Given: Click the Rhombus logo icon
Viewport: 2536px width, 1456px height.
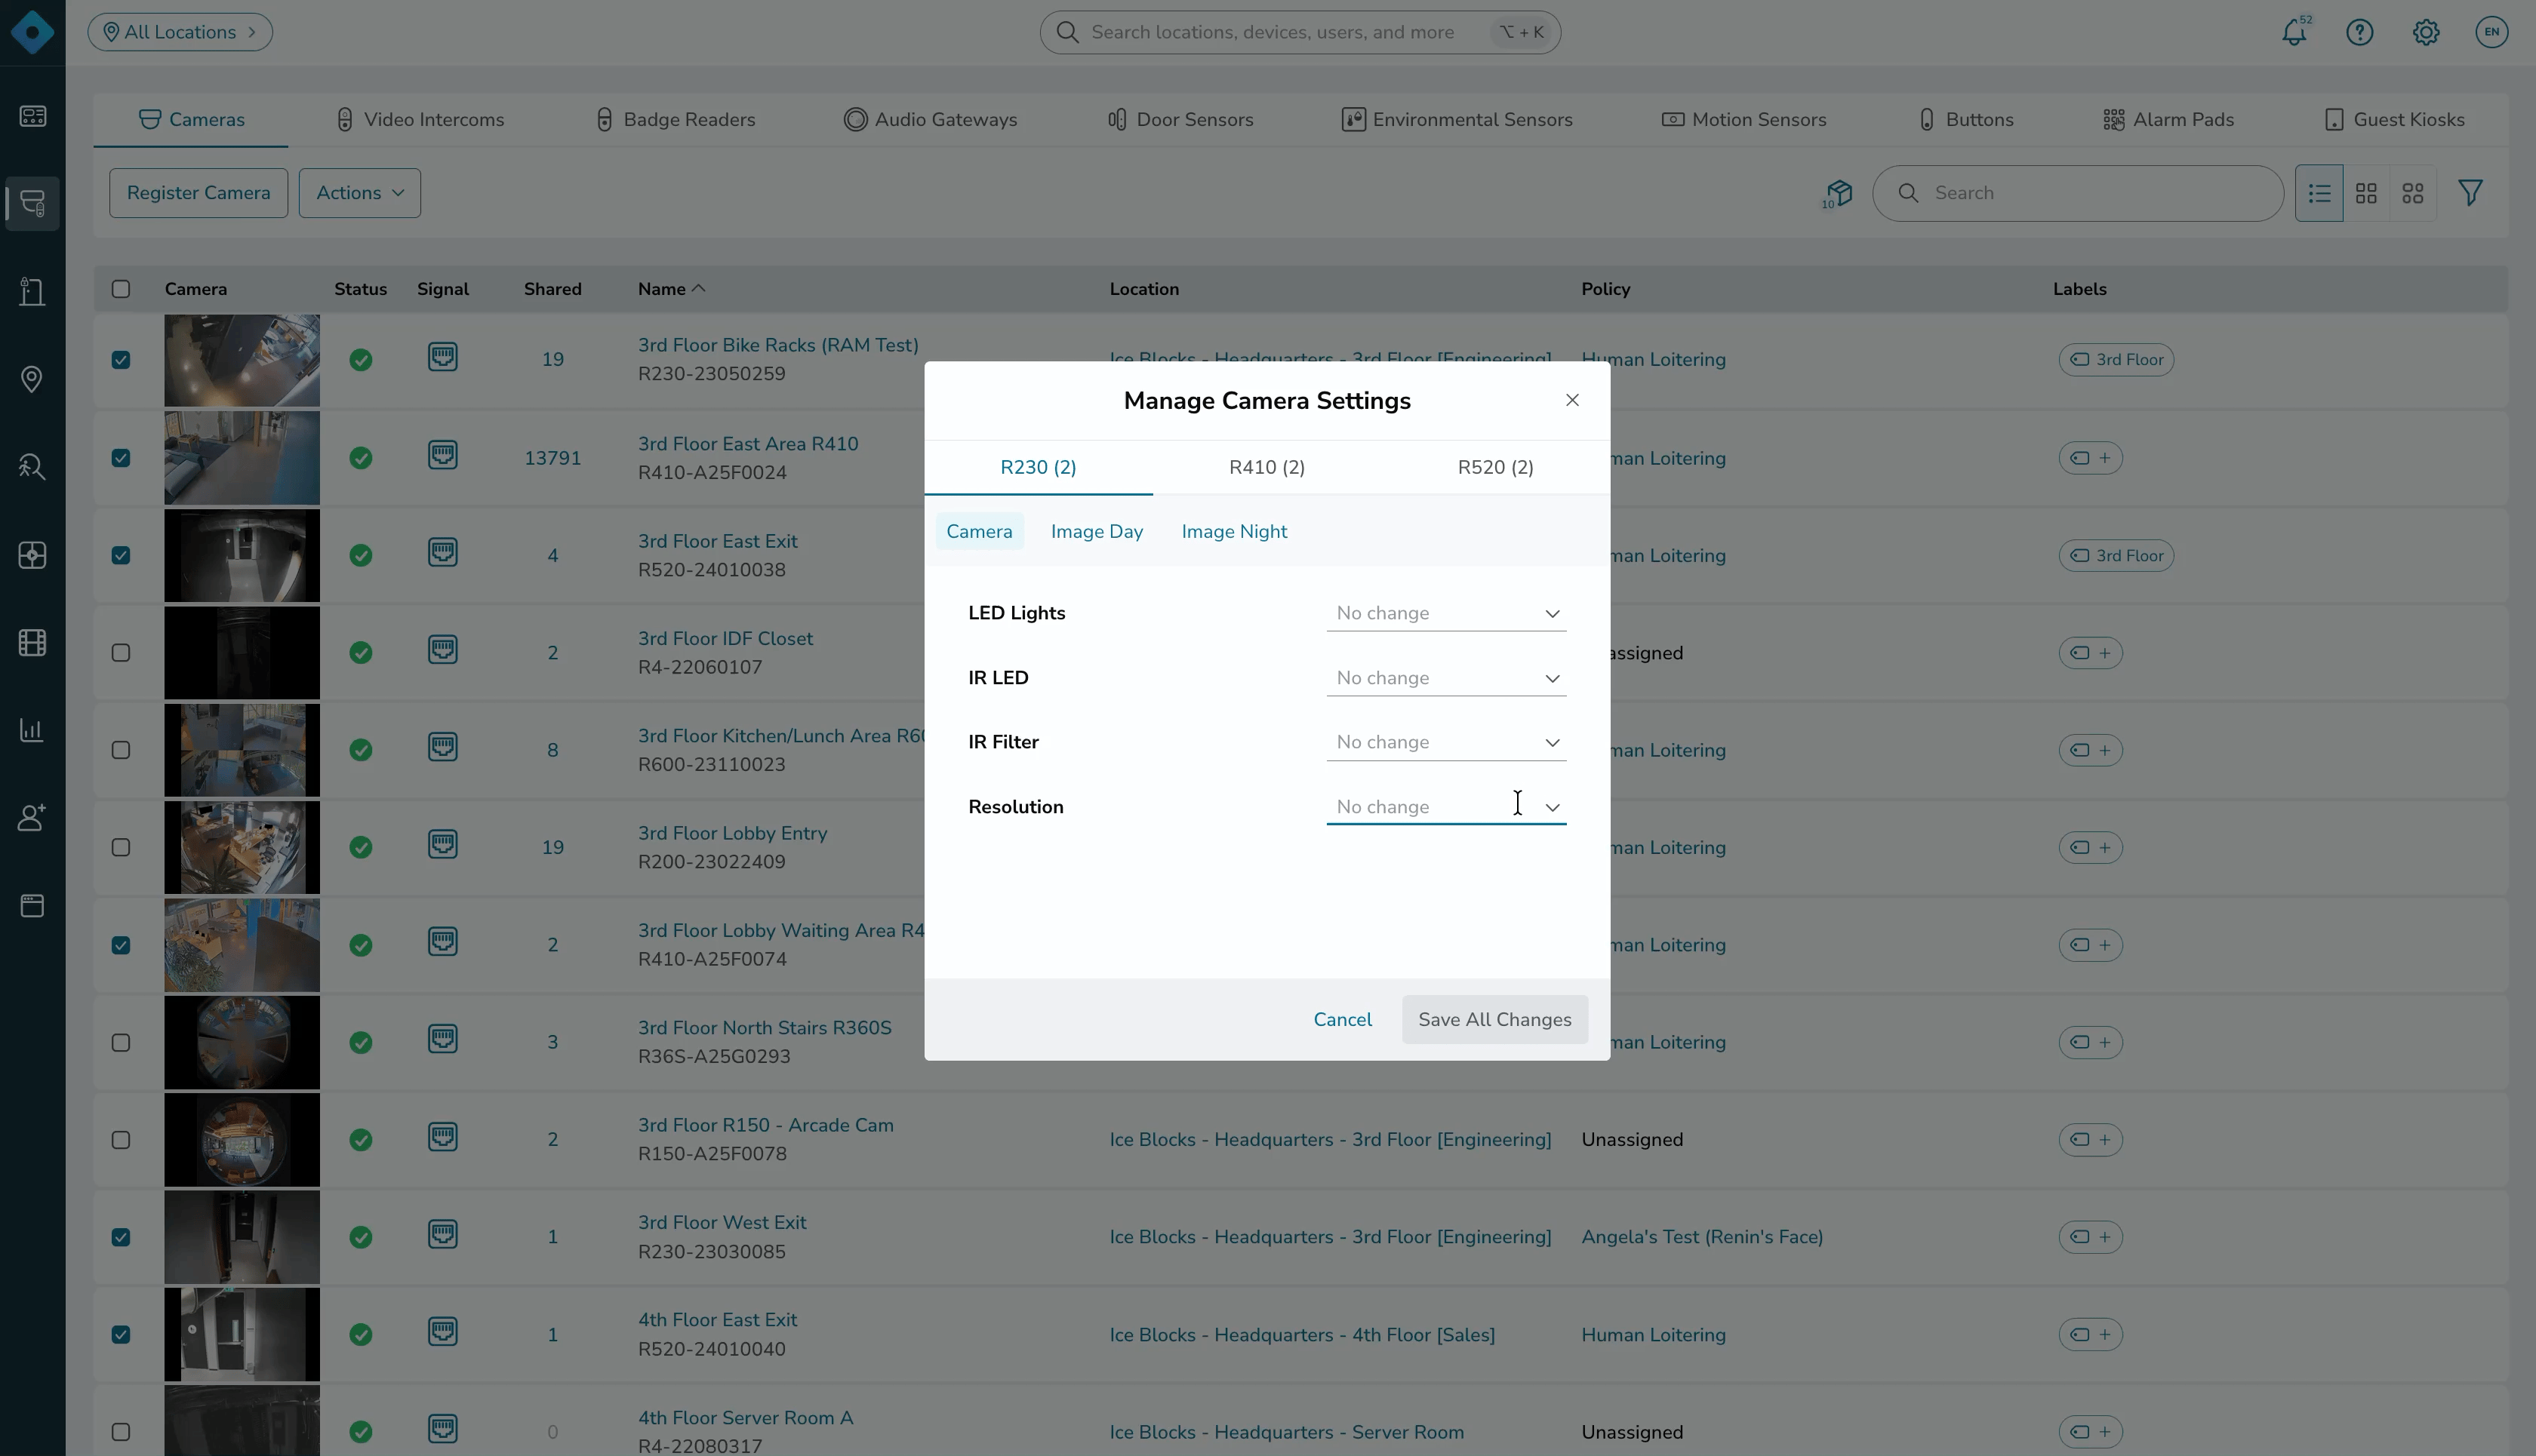Looking at the screenshot, I should pos(32,32).
